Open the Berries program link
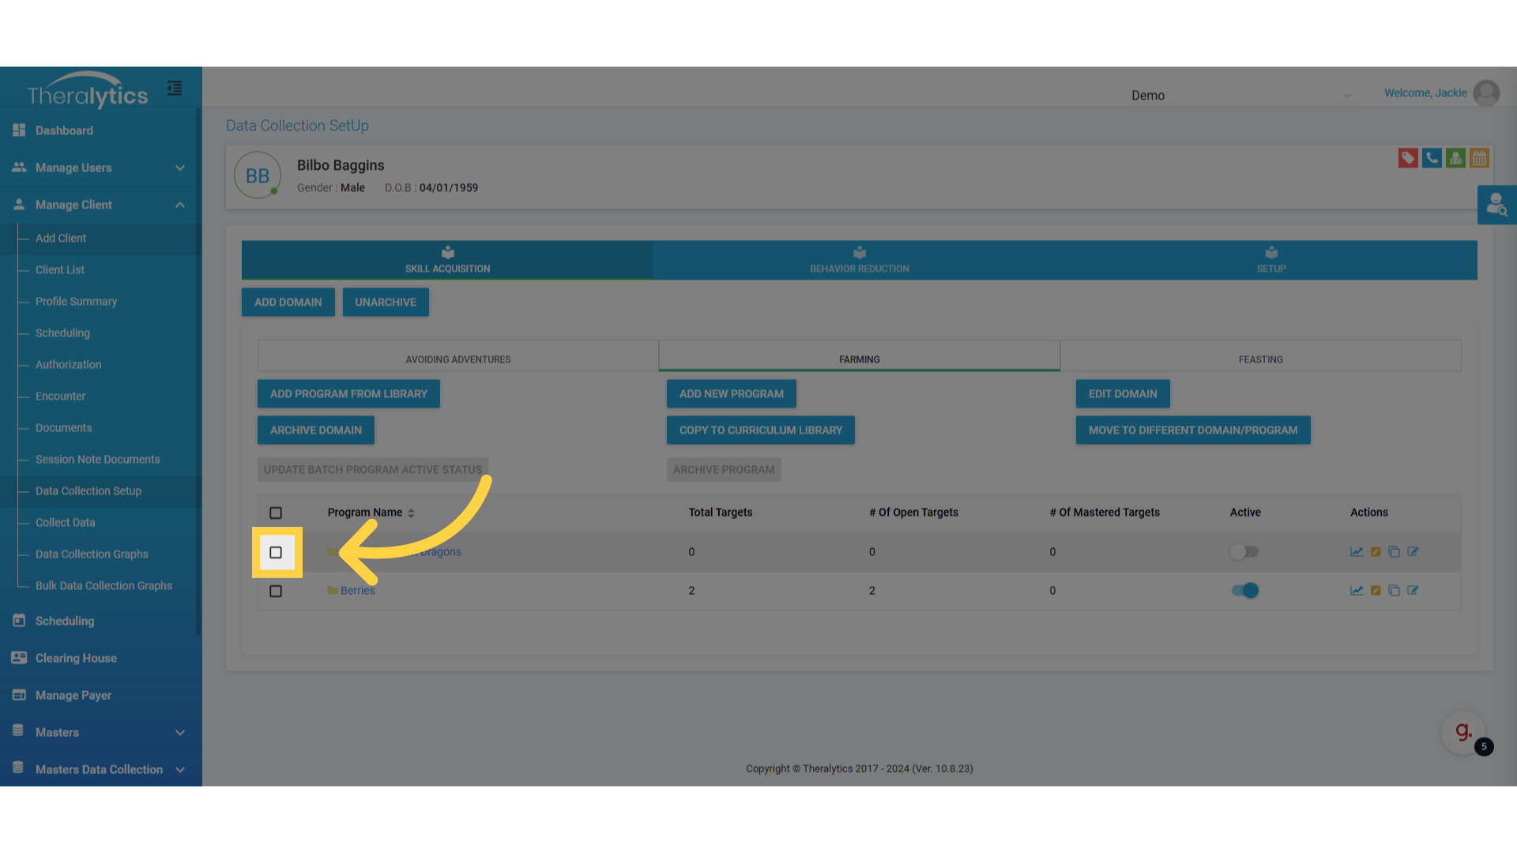Viewport: 1517px width, 853px height. click(x=357, y=591)
